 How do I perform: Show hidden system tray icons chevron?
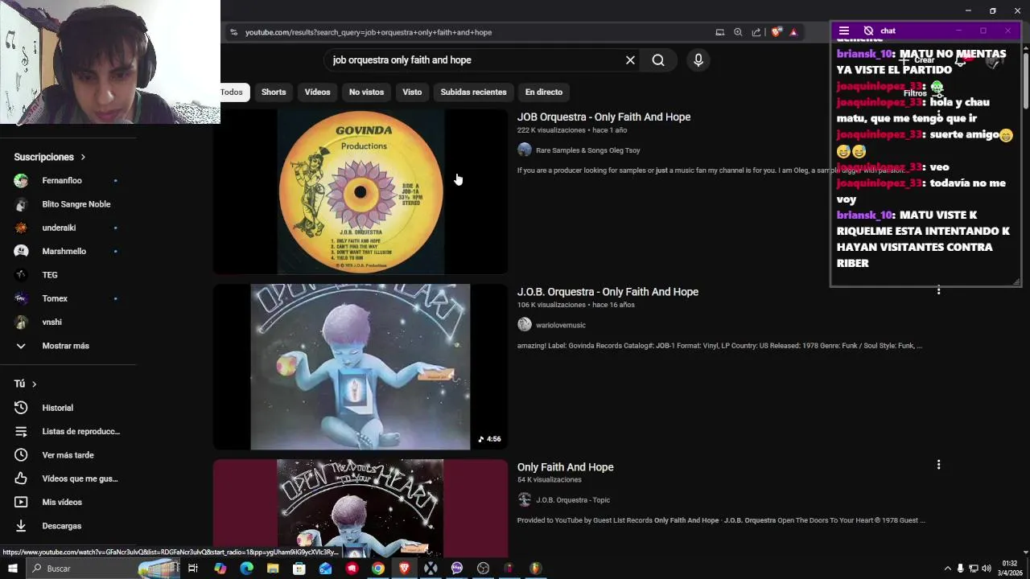click(x=947, y=569)
